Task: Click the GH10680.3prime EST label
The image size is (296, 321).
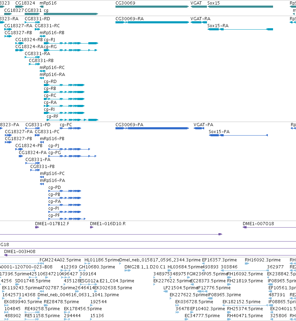Action: (97, 267)
